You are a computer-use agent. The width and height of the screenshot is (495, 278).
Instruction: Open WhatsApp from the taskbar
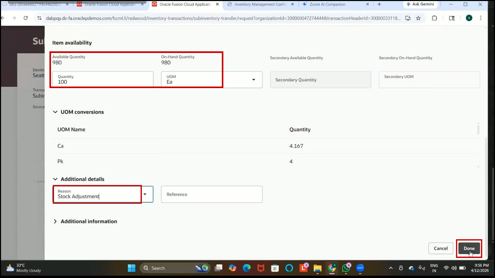pyautogui.click(x=346, y=268)
